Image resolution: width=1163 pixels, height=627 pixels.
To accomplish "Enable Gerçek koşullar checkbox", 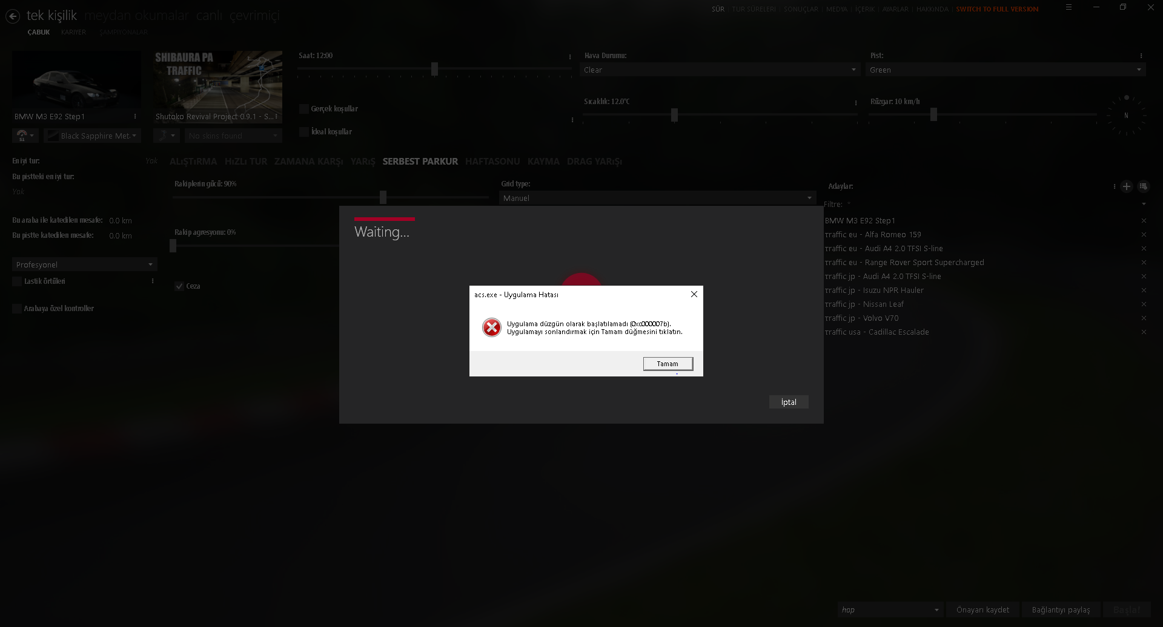I will pyautogui.click(x=304, y=109).
